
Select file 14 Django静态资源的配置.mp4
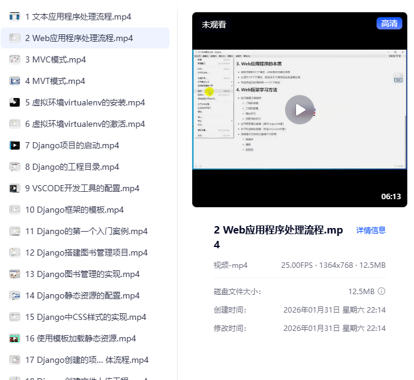[x=85, y=295]
